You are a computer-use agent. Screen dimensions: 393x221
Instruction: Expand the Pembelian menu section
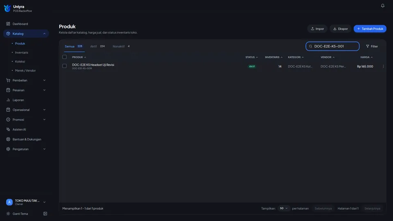[x=26, y=80]
